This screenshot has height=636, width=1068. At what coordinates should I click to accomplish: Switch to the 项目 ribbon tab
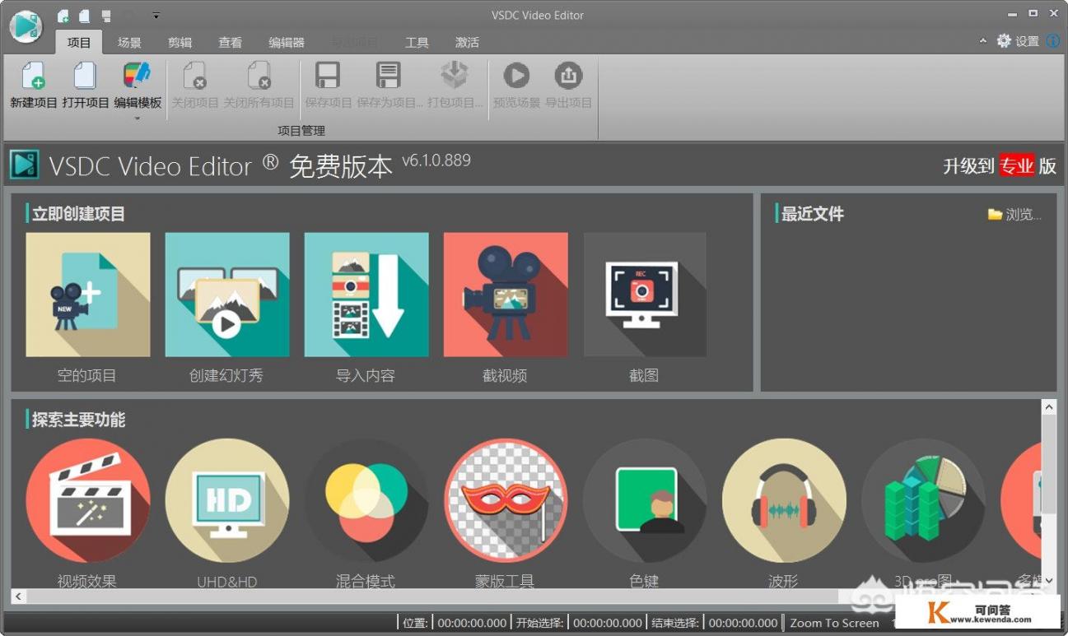[x=79, y=42]
